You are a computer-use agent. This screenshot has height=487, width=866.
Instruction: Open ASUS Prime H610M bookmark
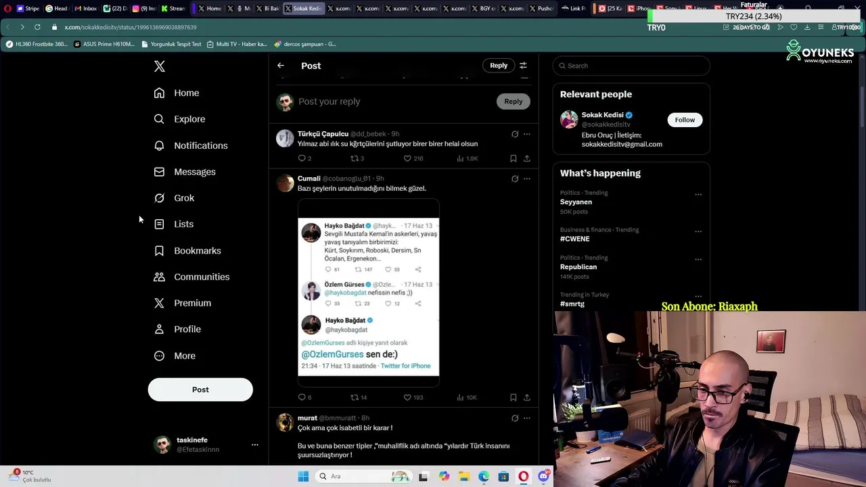coord(104,44)
